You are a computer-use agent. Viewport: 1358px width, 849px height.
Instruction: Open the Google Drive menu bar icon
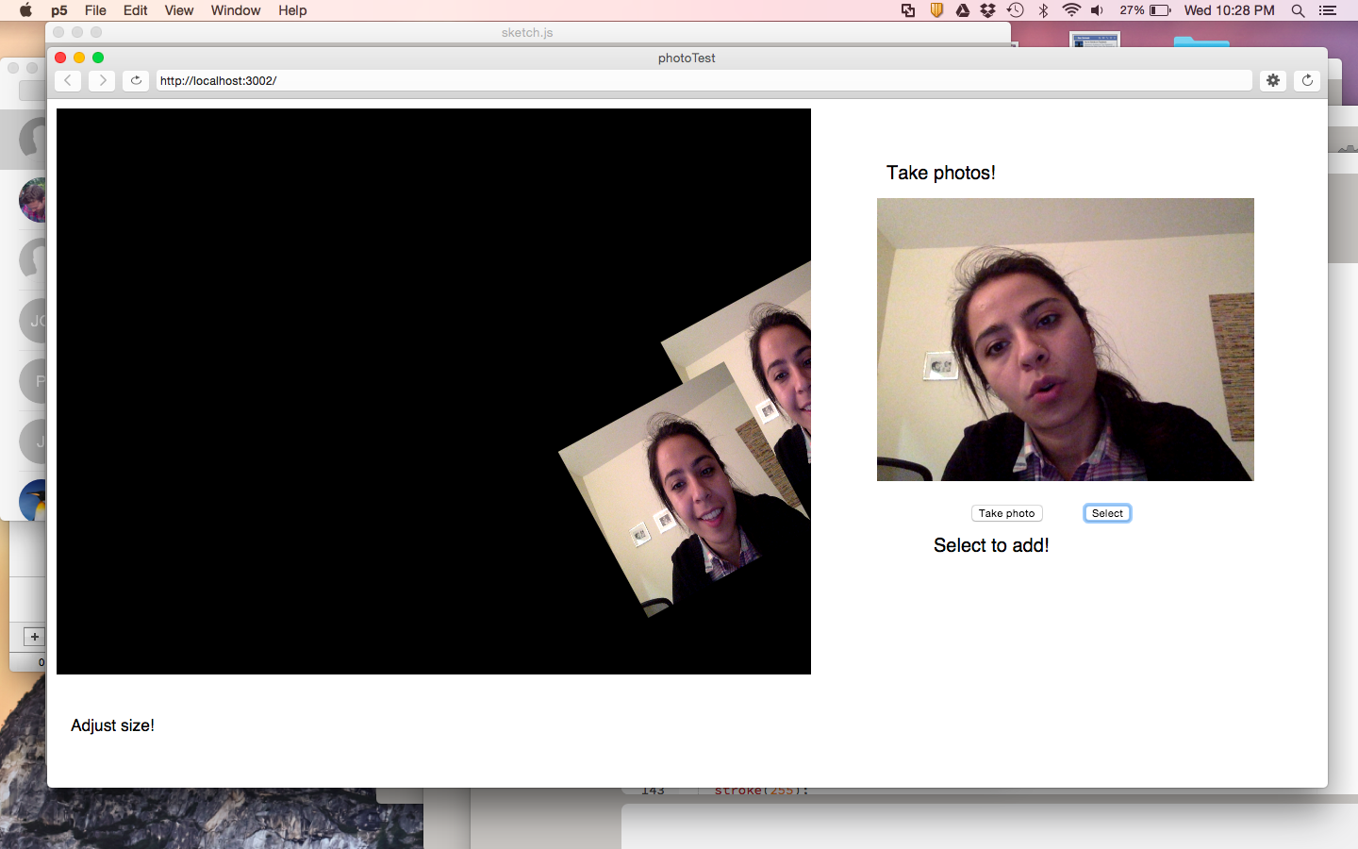point(962,10)
